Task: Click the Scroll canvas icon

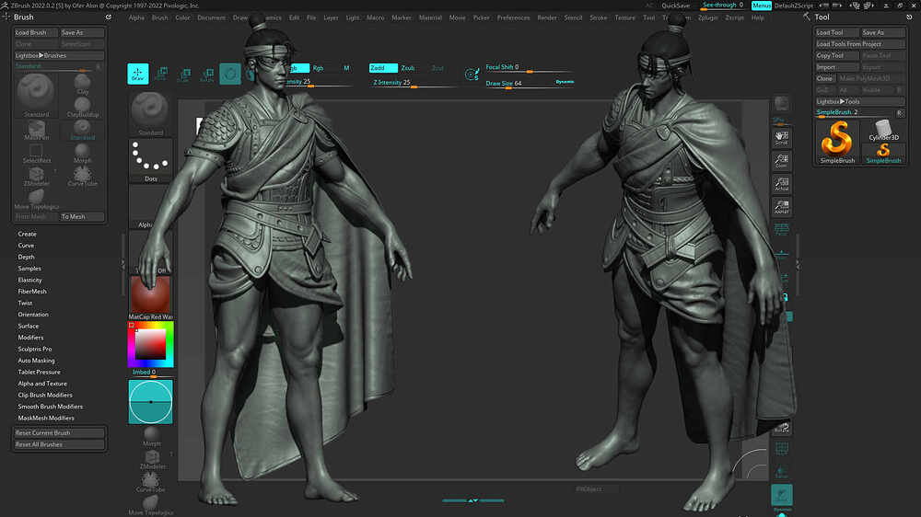Action: click(x=781, y=138)
